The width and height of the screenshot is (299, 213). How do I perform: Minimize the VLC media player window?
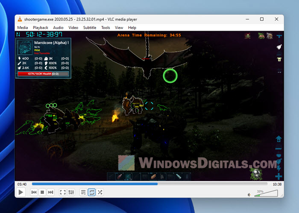tap(247, 19)
